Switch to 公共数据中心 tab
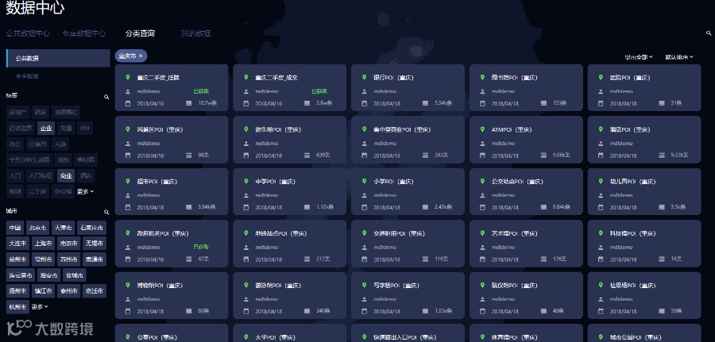The width and height of the screenshot is (715, 342). (28, 33)
